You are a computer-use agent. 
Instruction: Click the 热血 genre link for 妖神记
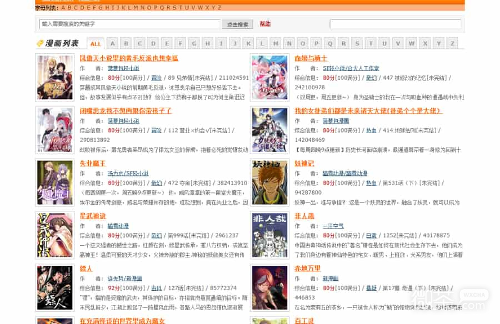(x=371, y=183)
